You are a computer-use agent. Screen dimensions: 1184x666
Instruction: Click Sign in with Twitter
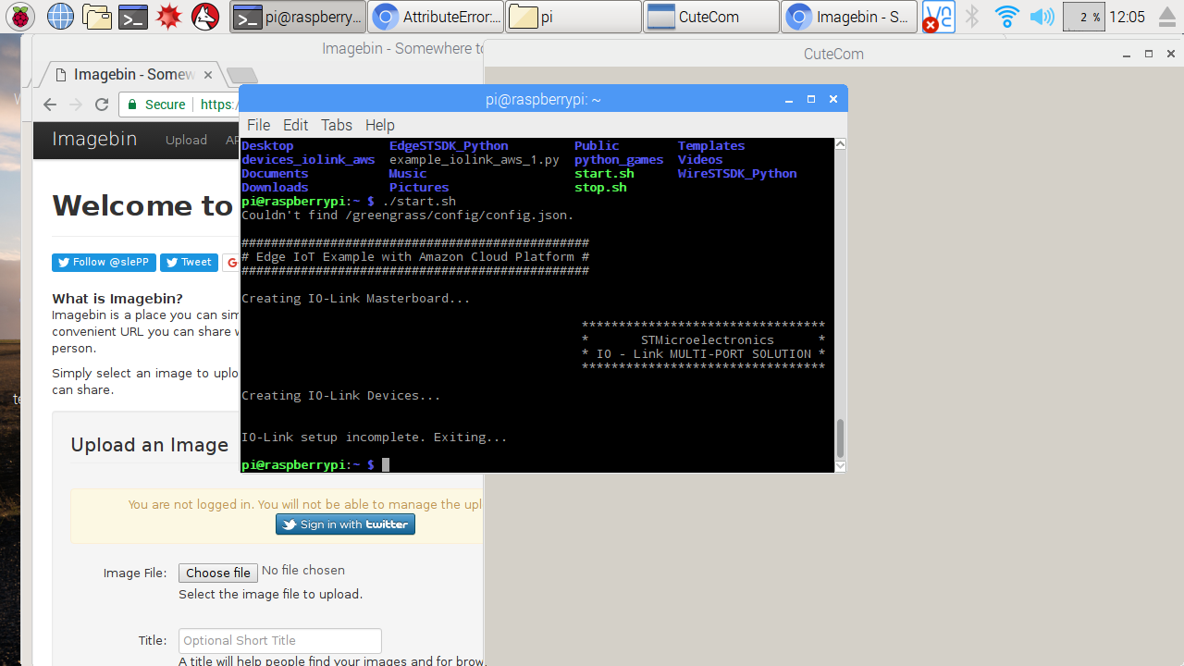coord(345,524)
